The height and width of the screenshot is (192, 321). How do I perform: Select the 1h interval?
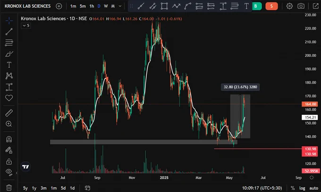tap(92, 6)
